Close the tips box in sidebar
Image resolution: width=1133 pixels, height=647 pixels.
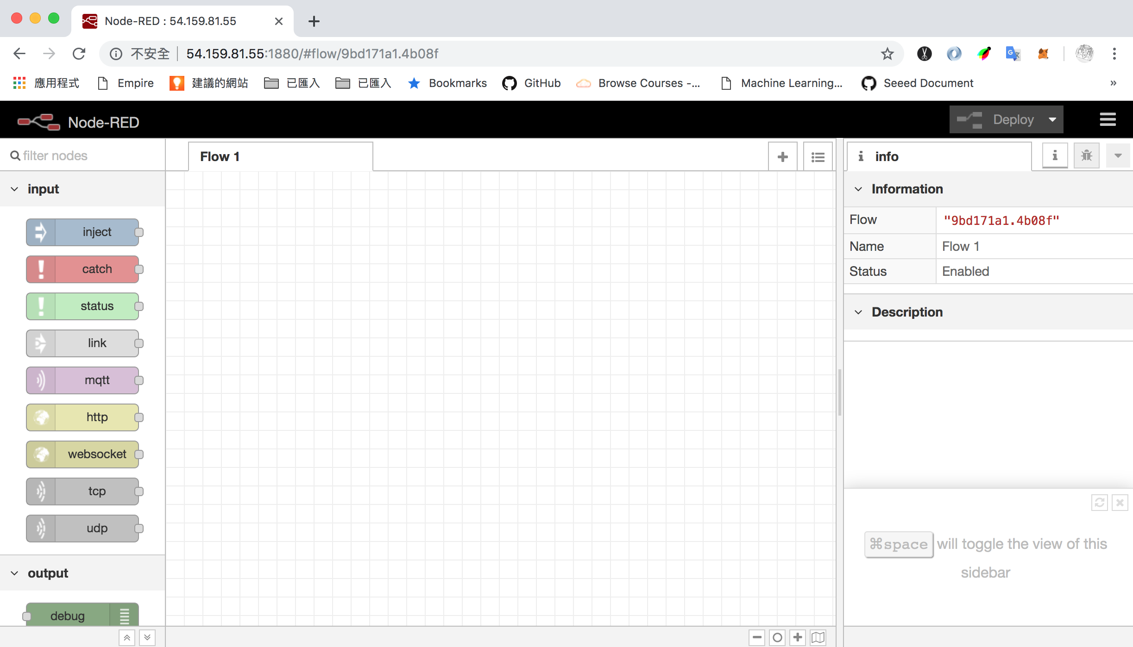point(1120,503)
